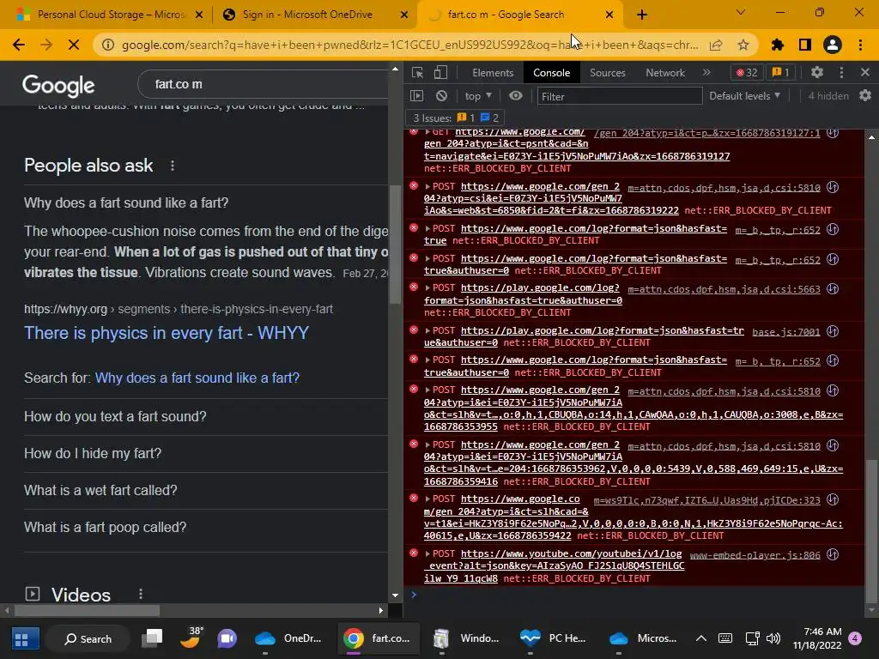Switch to the Network tab
Image resolution: width=879 pixels, height=659 pixels.
[x=665, y=73]
